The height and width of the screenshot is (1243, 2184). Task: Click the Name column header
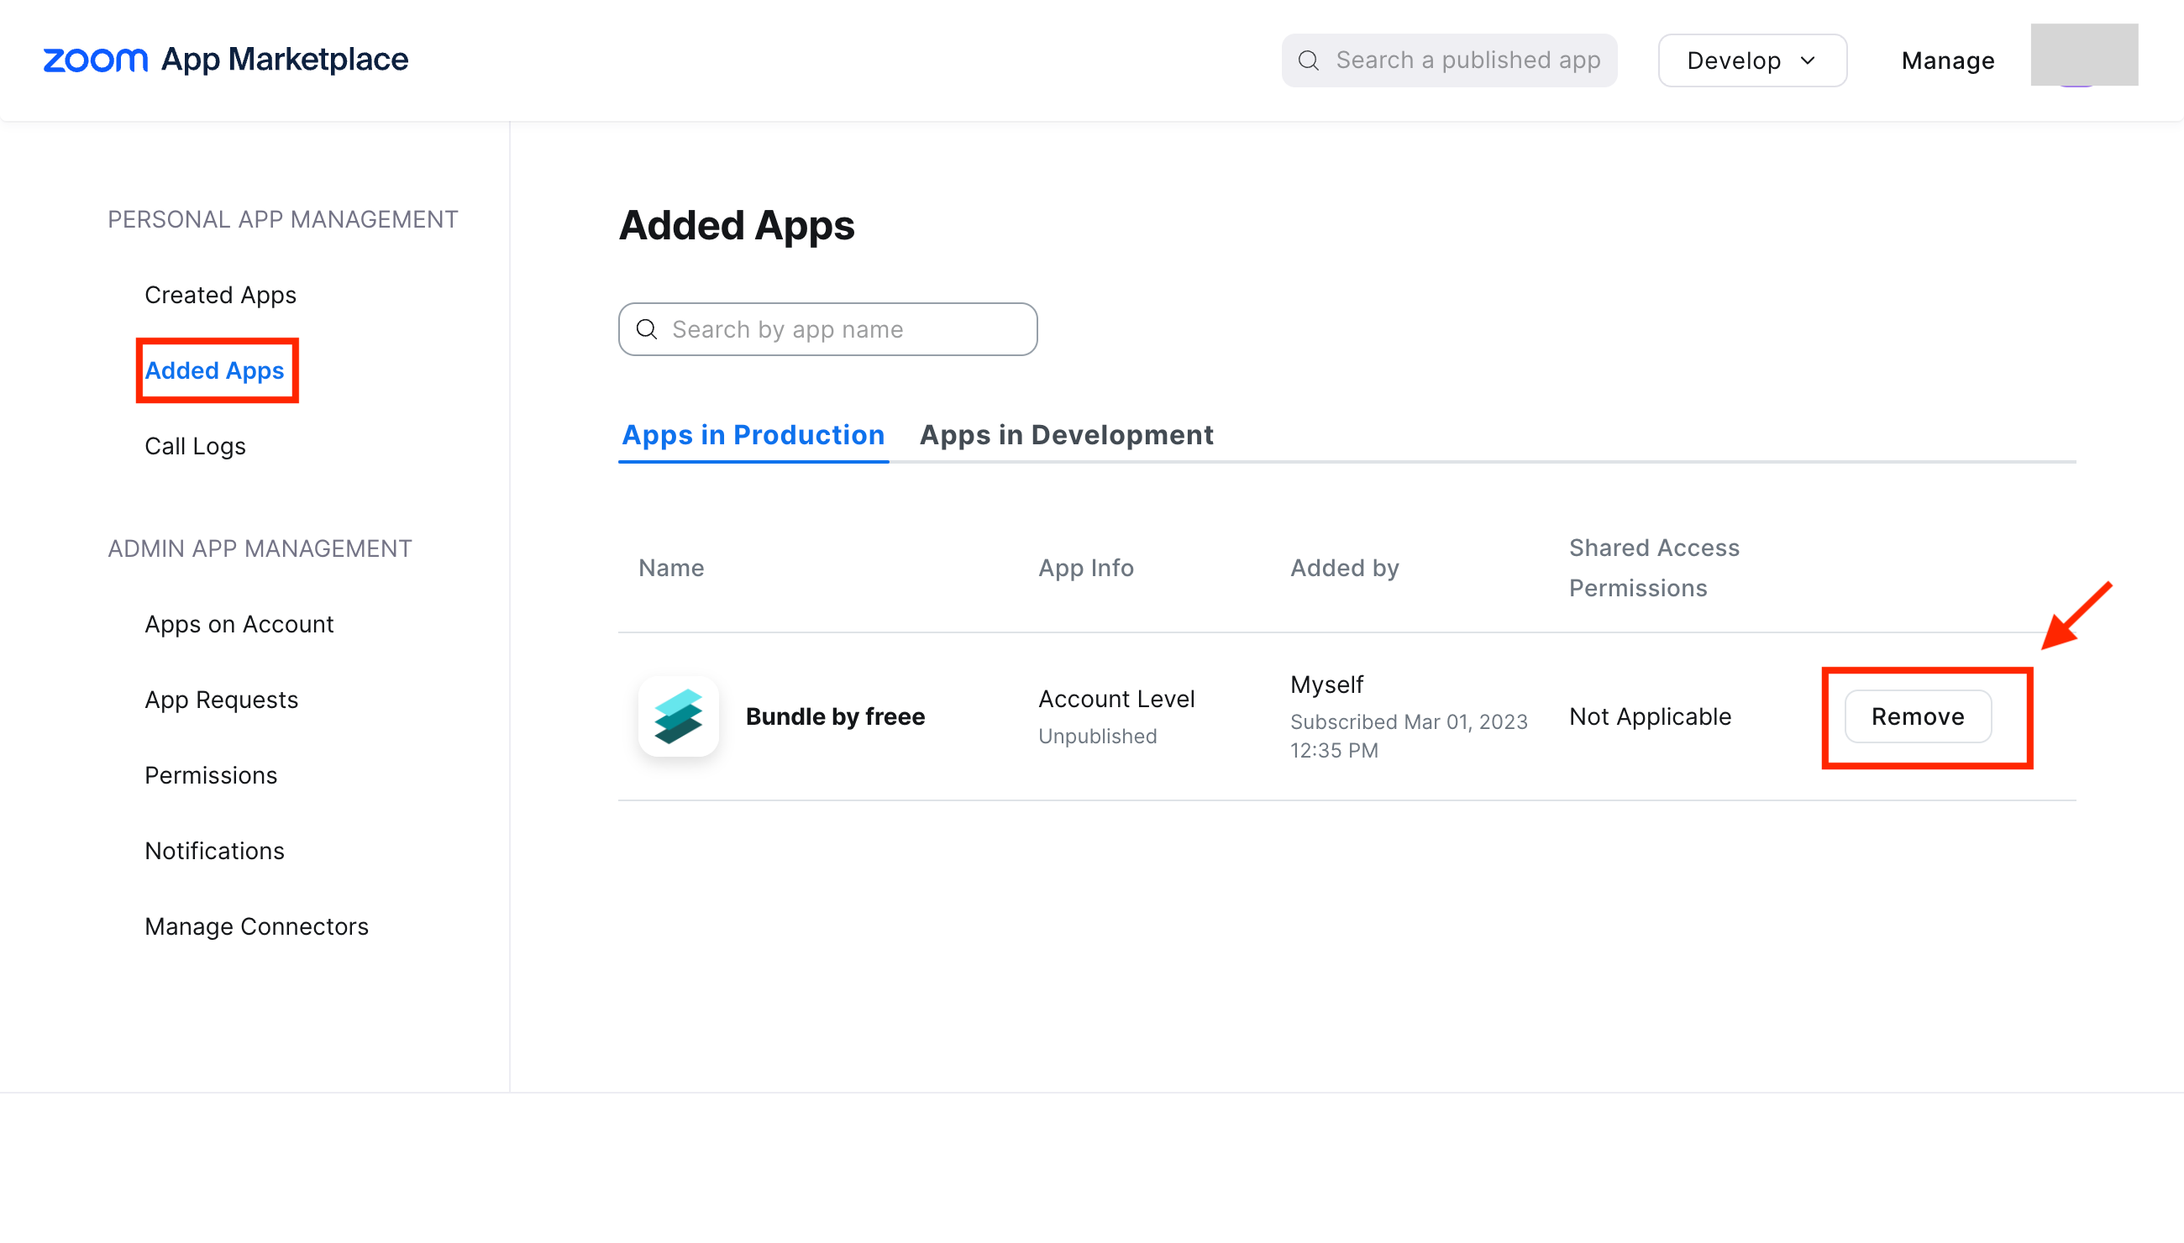click(x=671, y=569)
